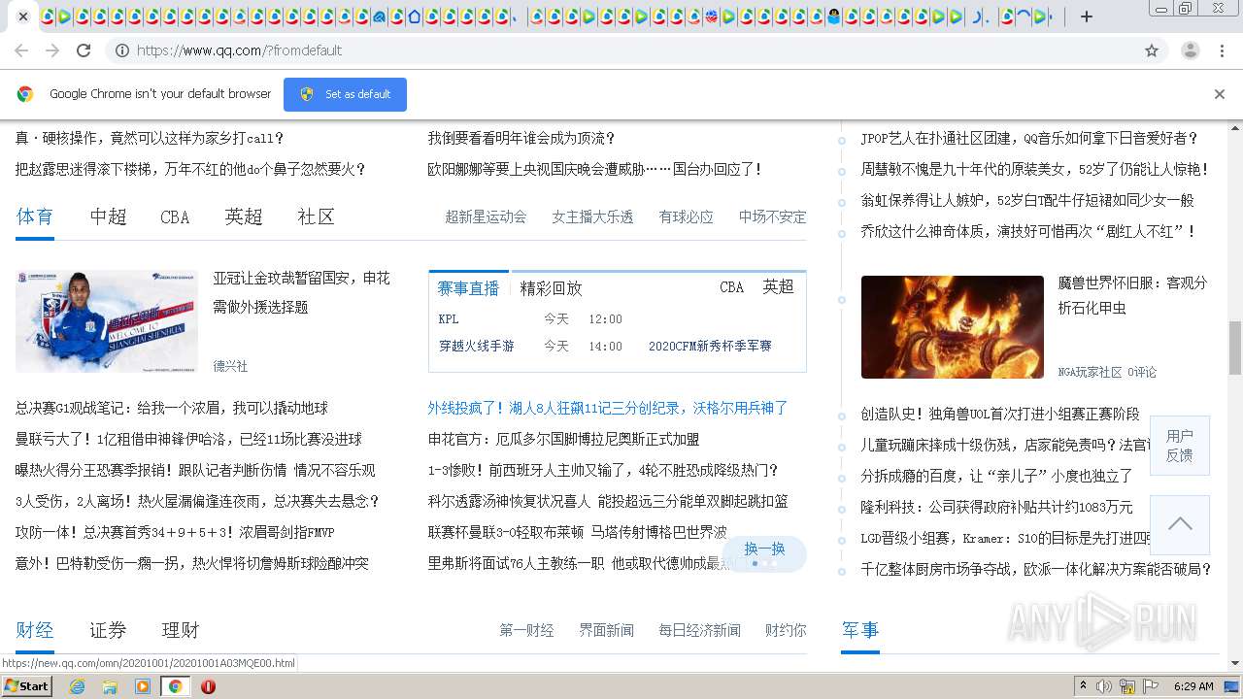Open the 中超 section tab

108,216
